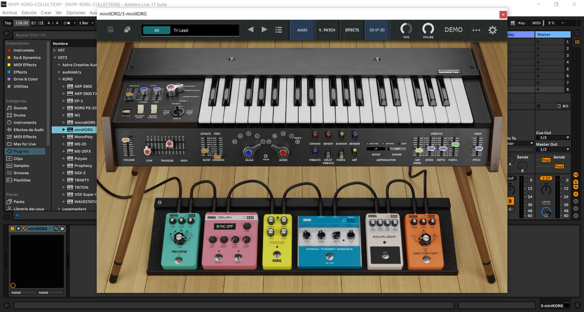584x312 pixels.
Task: Click the pedalboard settings gear icon
Action: (x=160, y=203)
